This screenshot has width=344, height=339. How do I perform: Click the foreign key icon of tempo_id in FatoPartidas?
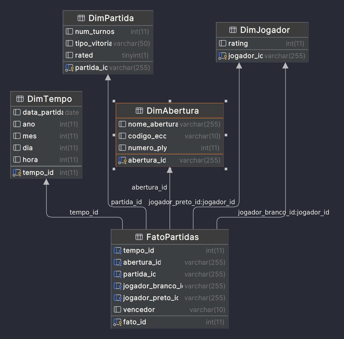[118, 251]
